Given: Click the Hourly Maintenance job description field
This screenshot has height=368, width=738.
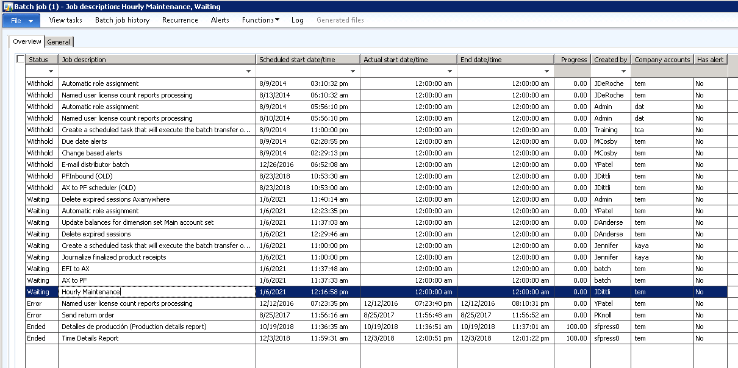Looking at the screenshot, I should (x=156, y=292).
